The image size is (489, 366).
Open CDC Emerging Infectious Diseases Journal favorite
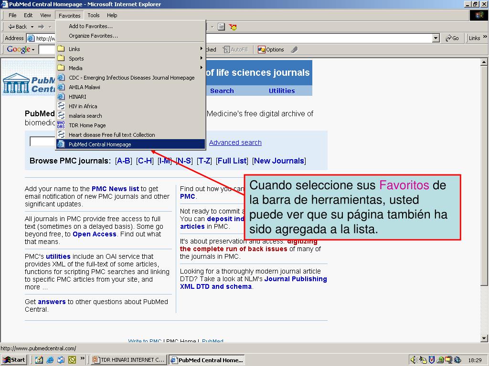pos(131,78)
